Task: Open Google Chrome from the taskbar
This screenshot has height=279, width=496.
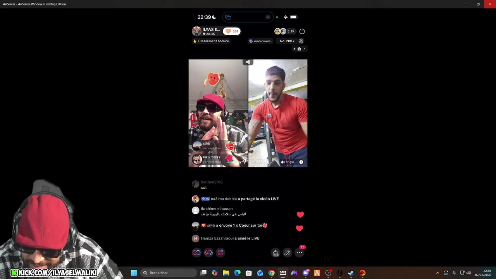Action: point(271,273)
